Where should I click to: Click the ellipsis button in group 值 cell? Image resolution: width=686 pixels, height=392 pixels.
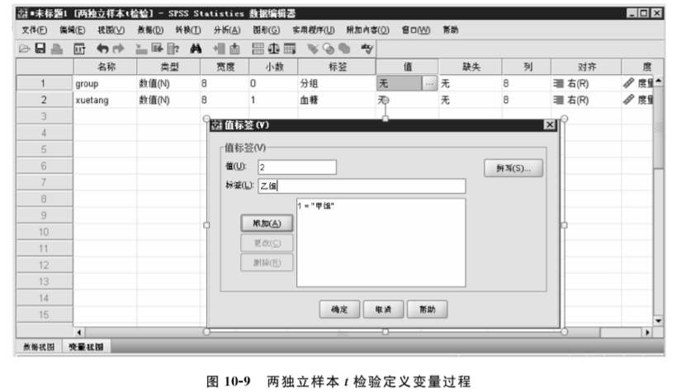pyautogui.click(x=429, y=83)
